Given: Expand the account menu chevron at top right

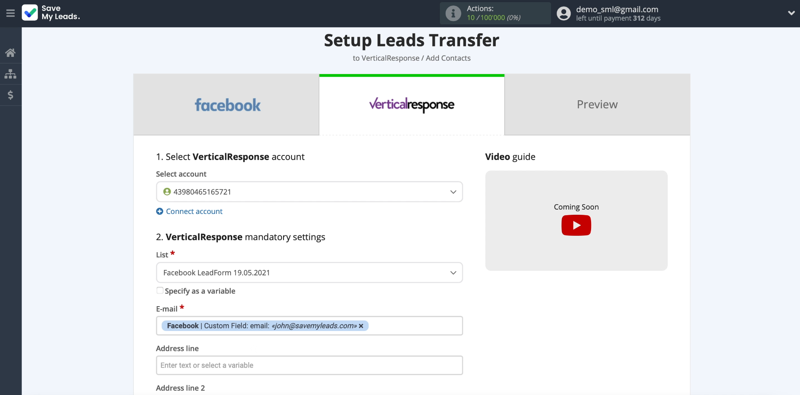Looking at the screenshot, I should point(791,13).
